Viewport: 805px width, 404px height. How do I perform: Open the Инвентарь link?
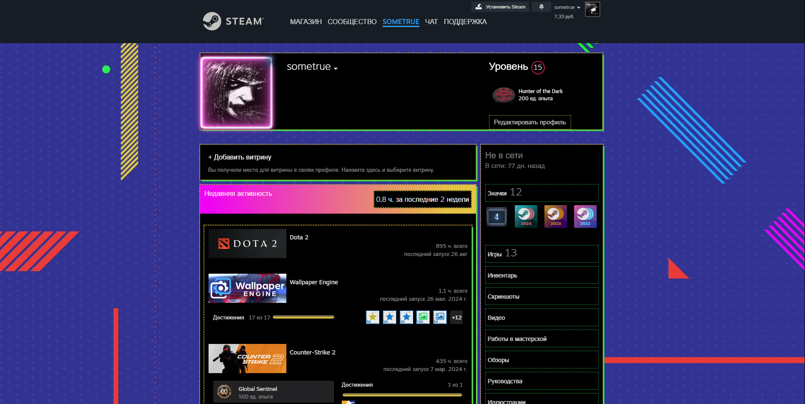(x=542, y=275)
